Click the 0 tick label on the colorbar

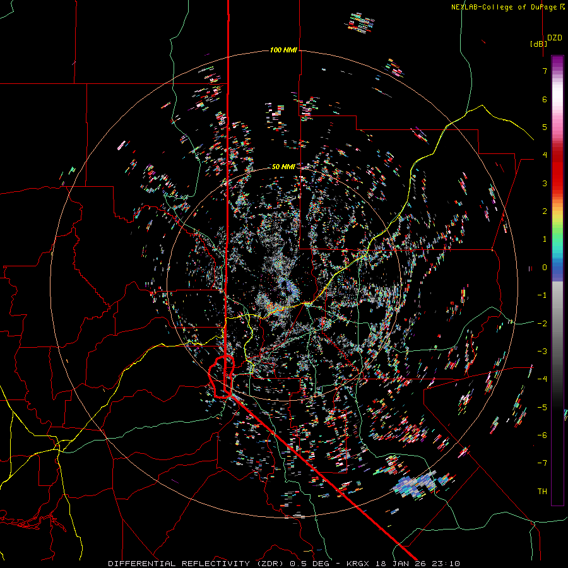(545, 268)
